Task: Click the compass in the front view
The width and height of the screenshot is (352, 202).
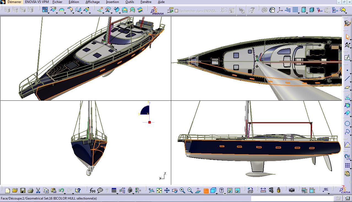Action: tap(146, 113)
